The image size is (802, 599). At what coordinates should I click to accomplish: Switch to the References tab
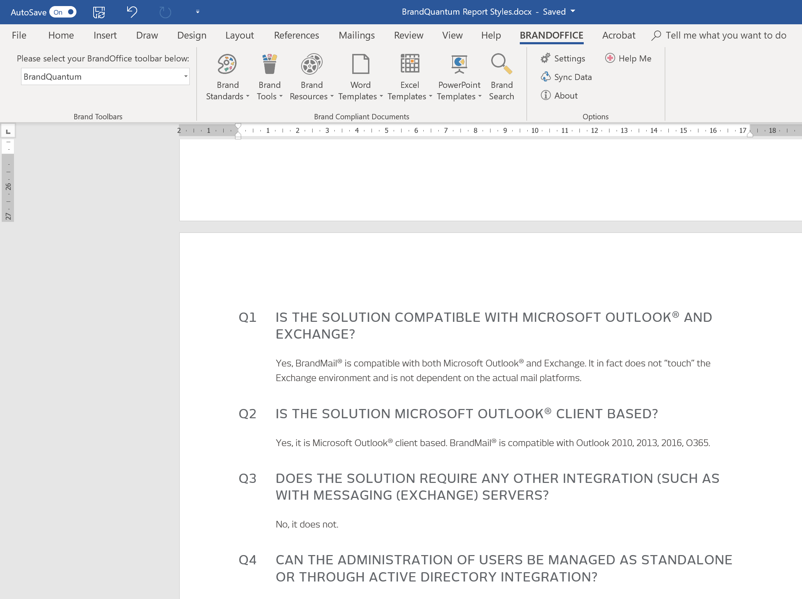point(296,35)
